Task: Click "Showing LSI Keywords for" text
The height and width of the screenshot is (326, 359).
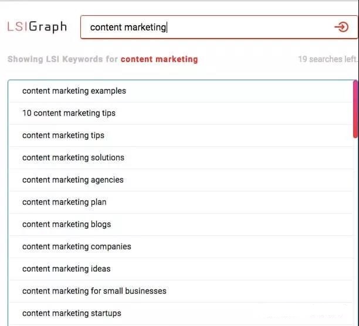Action: (63, 59)
